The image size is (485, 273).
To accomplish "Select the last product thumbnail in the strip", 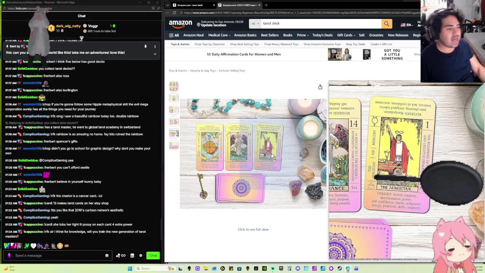I will [x=174, y=145].
